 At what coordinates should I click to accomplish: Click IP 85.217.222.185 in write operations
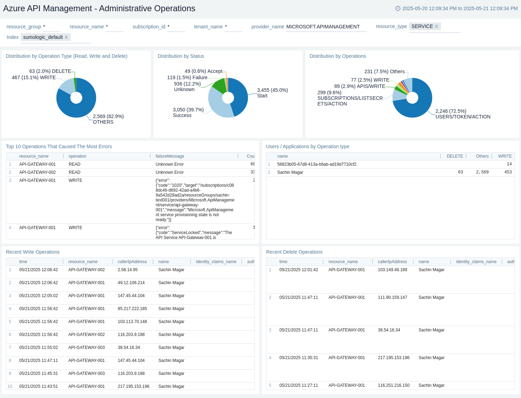click(133, 309)
